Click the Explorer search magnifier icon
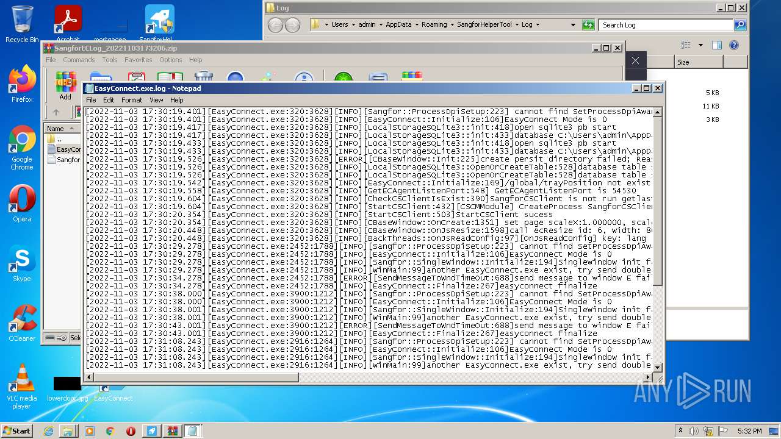Screen dimensions: 781x439 click(740, 25)
